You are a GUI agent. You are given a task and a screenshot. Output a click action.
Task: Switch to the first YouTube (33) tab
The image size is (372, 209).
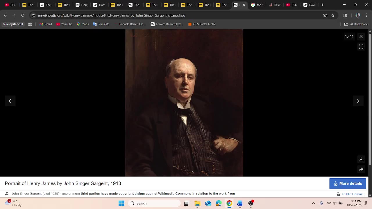pos(10,5)
